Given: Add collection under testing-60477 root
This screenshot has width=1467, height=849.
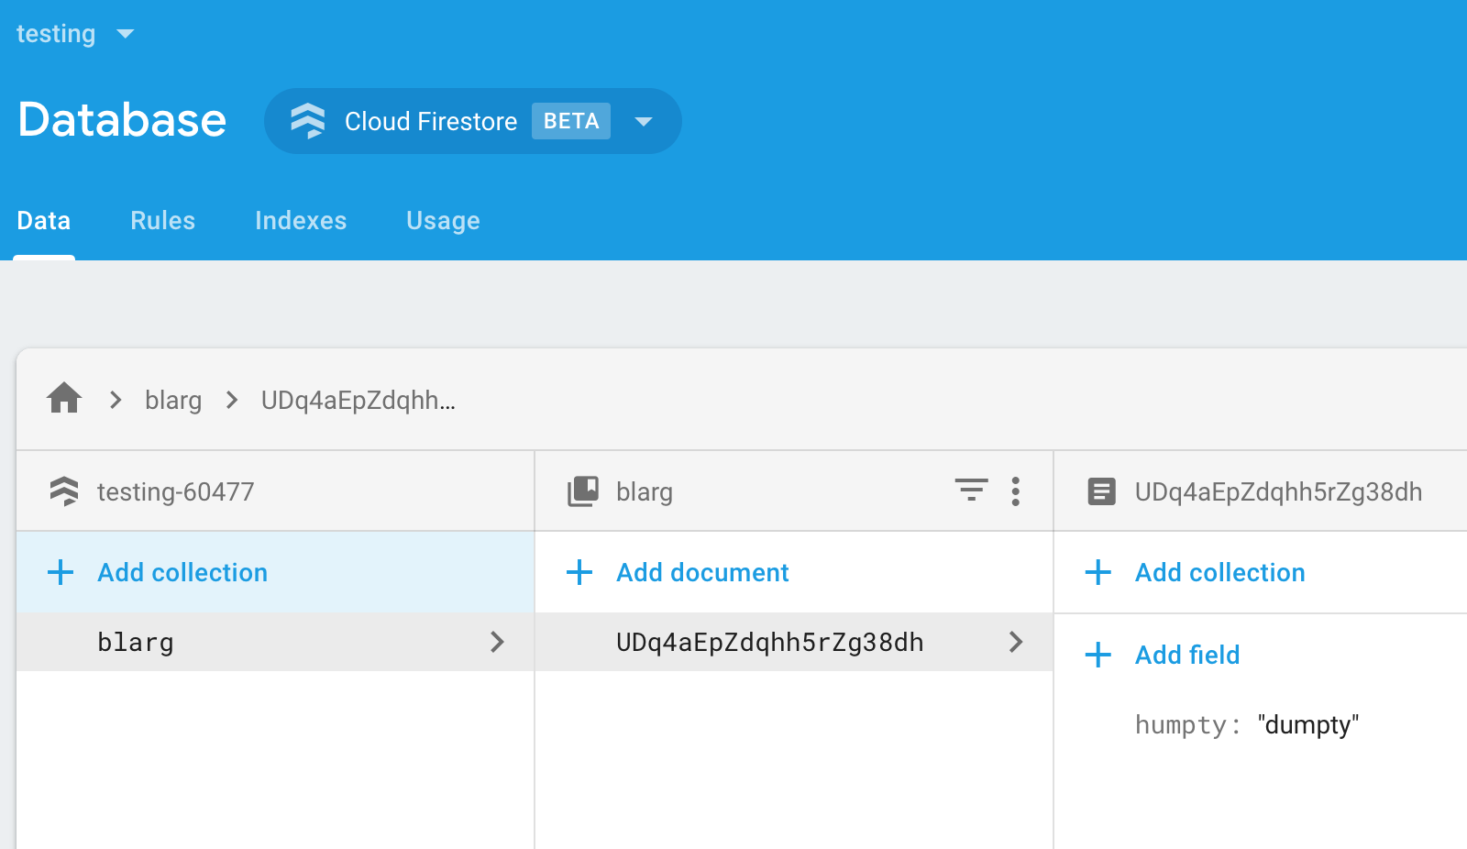Looking at the screenshot, I should [182, 573].
